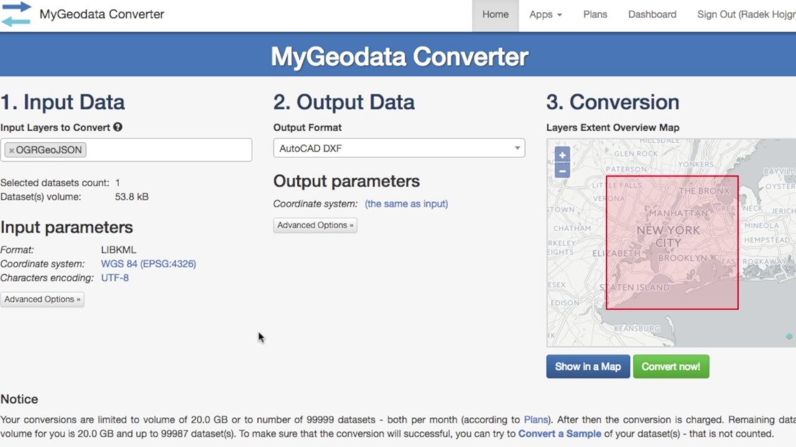Screen dimensions: 796x447
Task: Remove the OGRGeoJSON layer tag
Action: pyautogui.click(x=11, y=150)
